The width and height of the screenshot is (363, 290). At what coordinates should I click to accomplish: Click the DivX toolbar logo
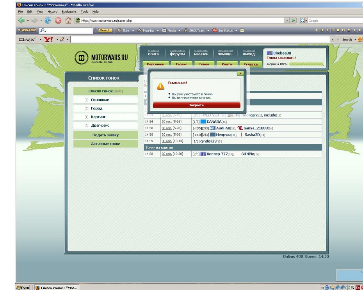coord(27,39)
